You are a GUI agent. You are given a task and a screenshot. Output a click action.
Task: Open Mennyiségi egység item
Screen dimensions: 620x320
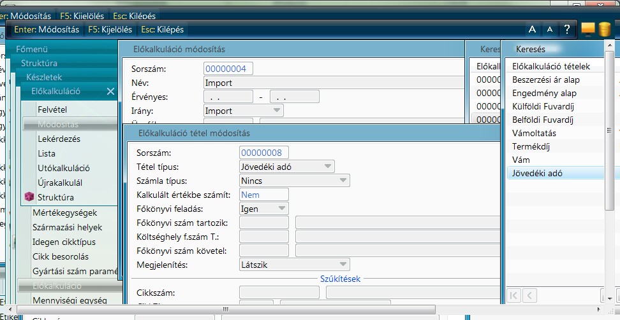pyautogui.click(x=70, y=300)
